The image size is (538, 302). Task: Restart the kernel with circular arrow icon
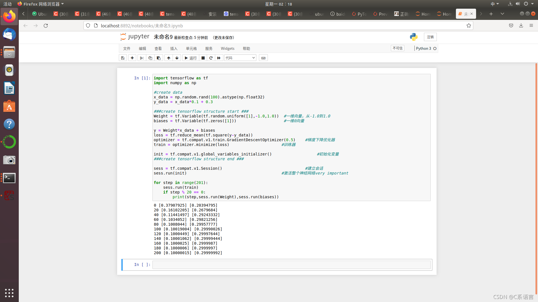pyautogui.click(x=211, y=58)
